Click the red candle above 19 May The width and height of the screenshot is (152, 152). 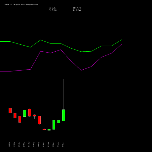click(x=10, y=110)
